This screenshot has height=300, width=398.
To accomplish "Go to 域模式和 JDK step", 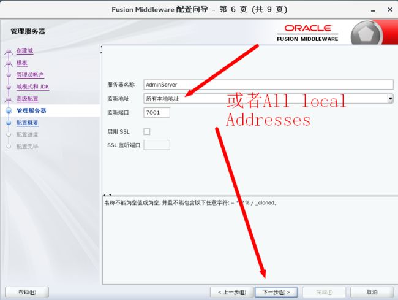I will click(x=32, y=87).
